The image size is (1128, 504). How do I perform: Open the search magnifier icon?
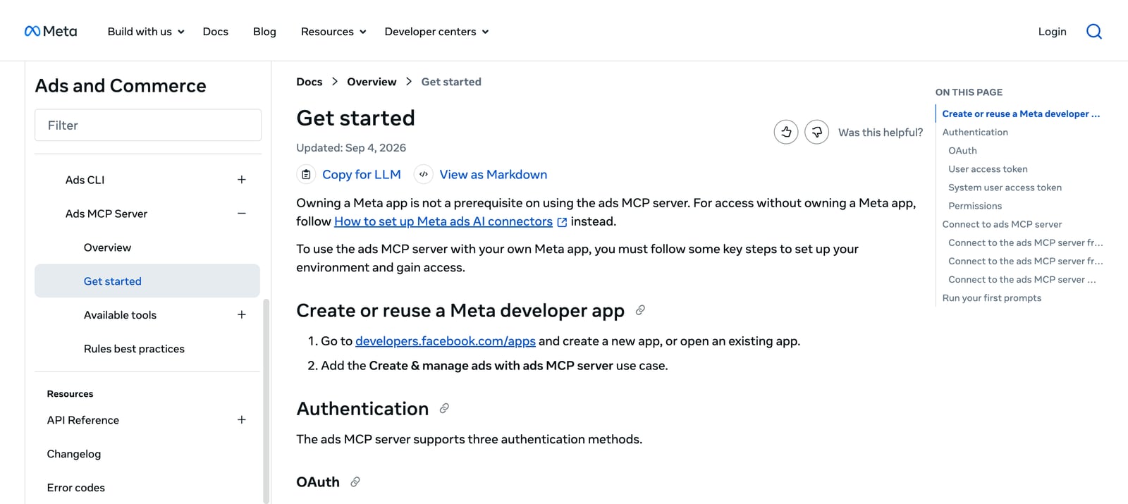tap(1093, 31)
